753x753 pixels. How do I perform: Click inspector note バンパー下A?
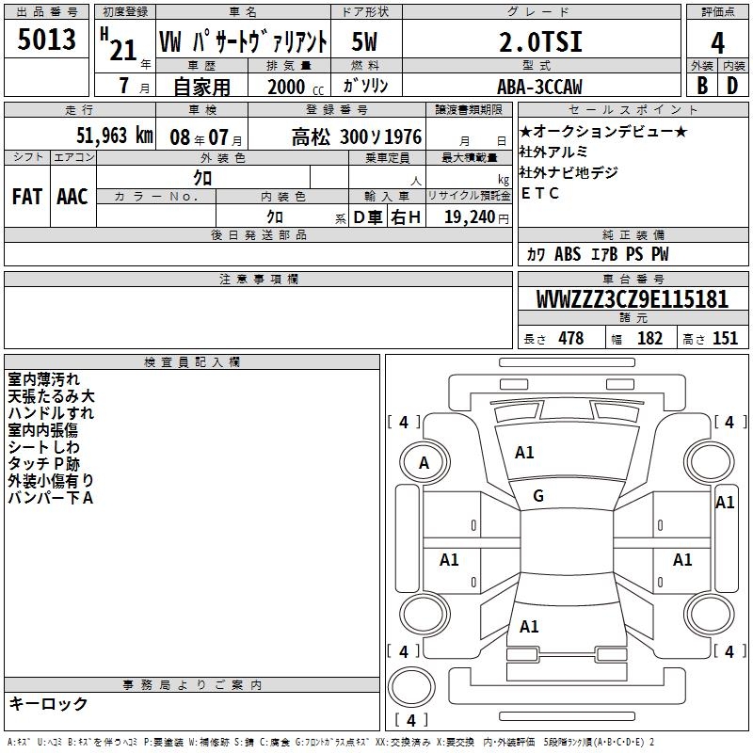point(51,498)
